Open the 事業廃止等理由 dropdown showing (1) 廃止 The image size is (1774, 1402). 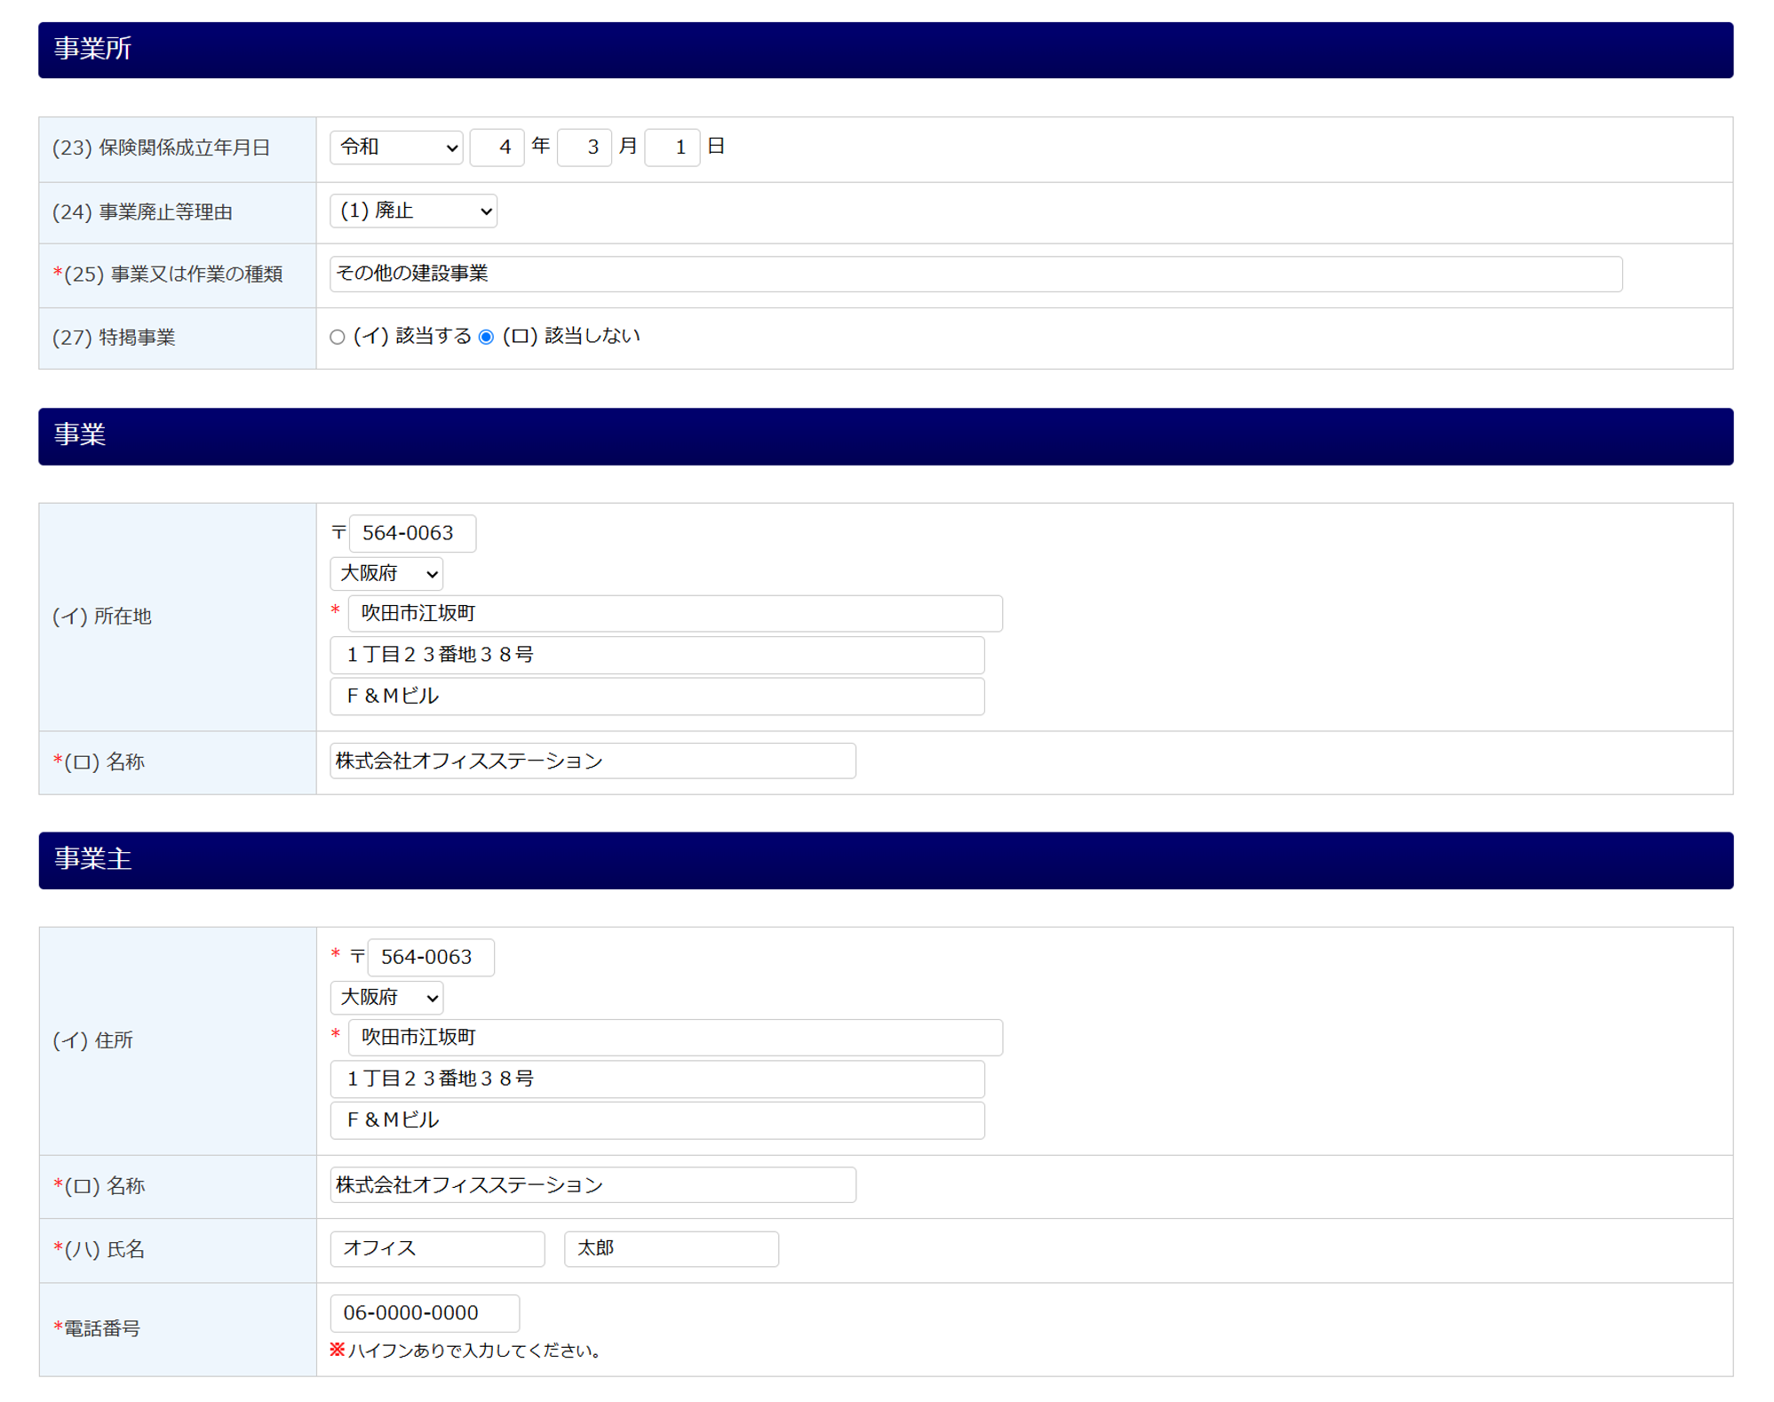pos(413,211)
